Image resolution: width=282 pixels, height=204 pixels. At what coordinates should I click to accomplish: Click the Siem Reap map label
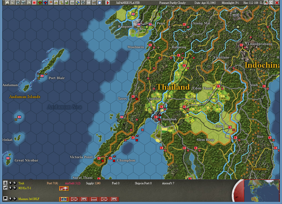tap(205, 140)
